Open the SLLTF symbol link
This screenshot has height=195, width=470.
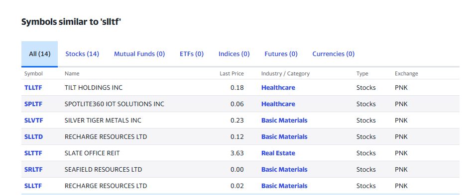33,186
